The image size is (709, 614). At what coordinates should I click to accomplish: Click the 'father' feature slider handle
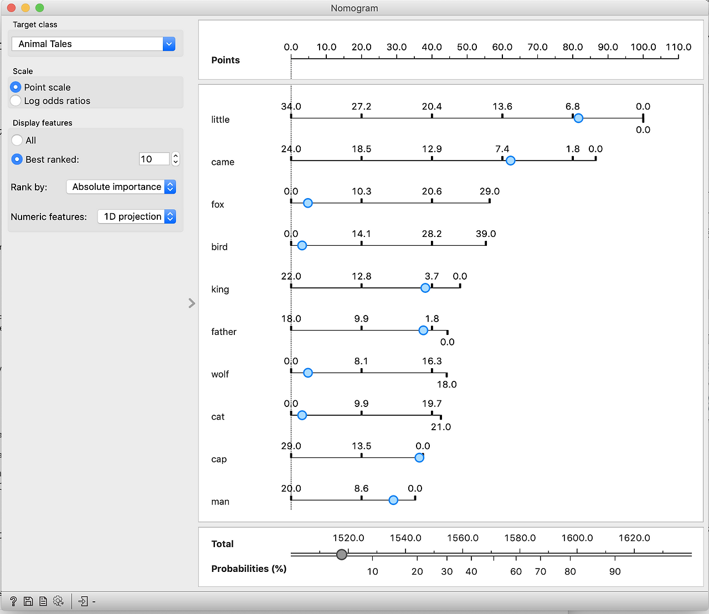pos(424,331)
